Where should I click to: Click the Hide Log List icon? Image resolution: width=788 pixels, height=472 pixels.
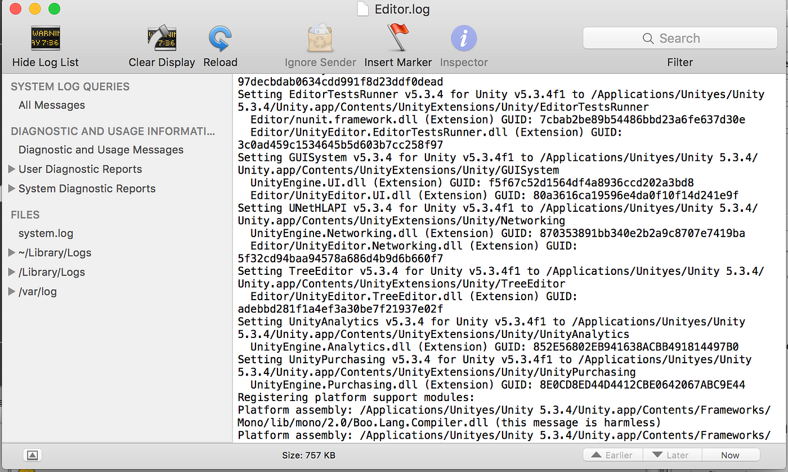46,38
